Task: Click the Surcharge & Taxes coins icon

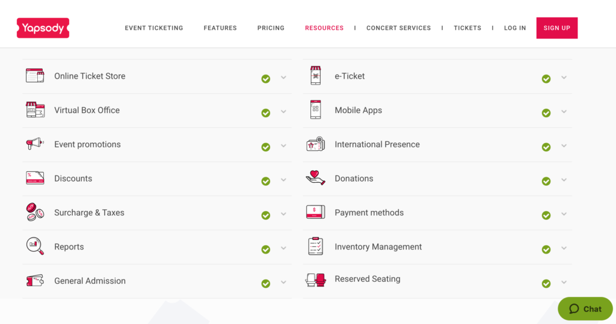Action: [35, 212]
